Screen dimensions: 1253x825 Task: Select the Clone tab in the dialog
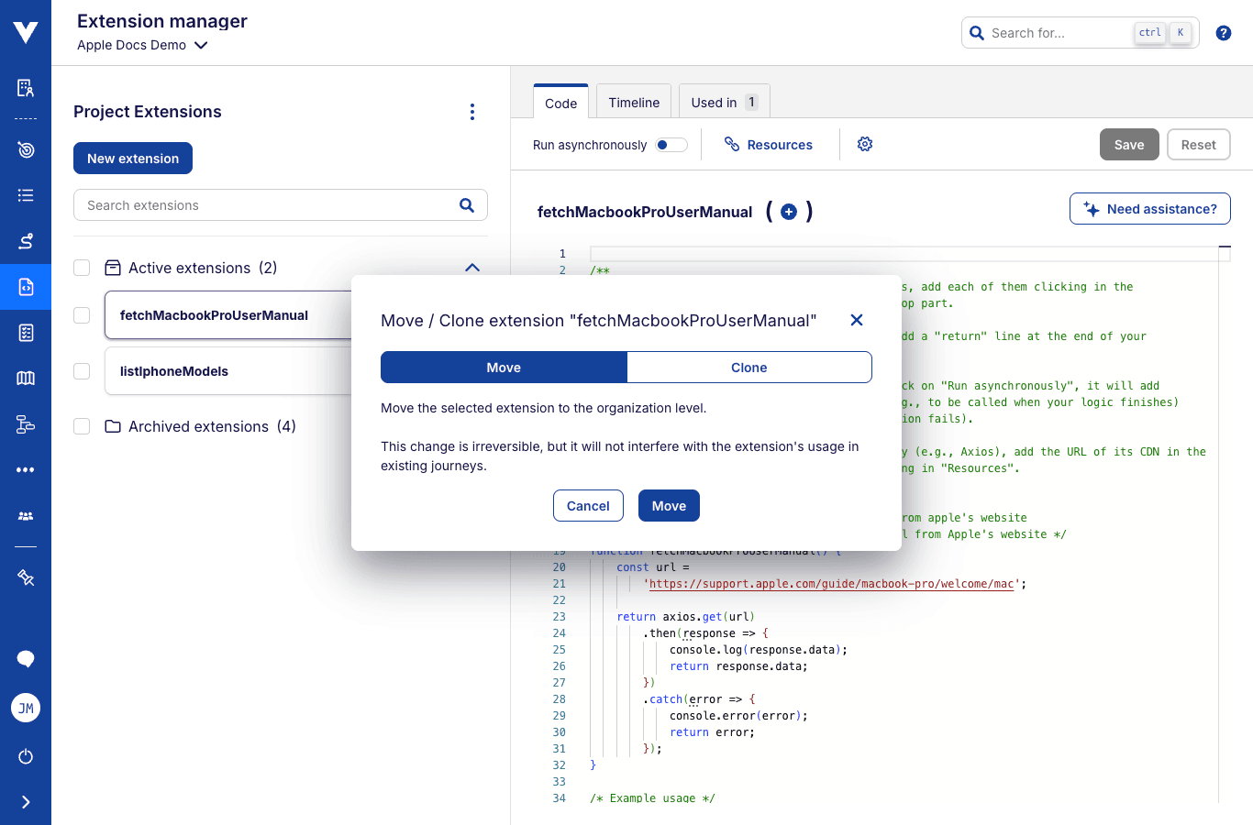pos(748,368)
